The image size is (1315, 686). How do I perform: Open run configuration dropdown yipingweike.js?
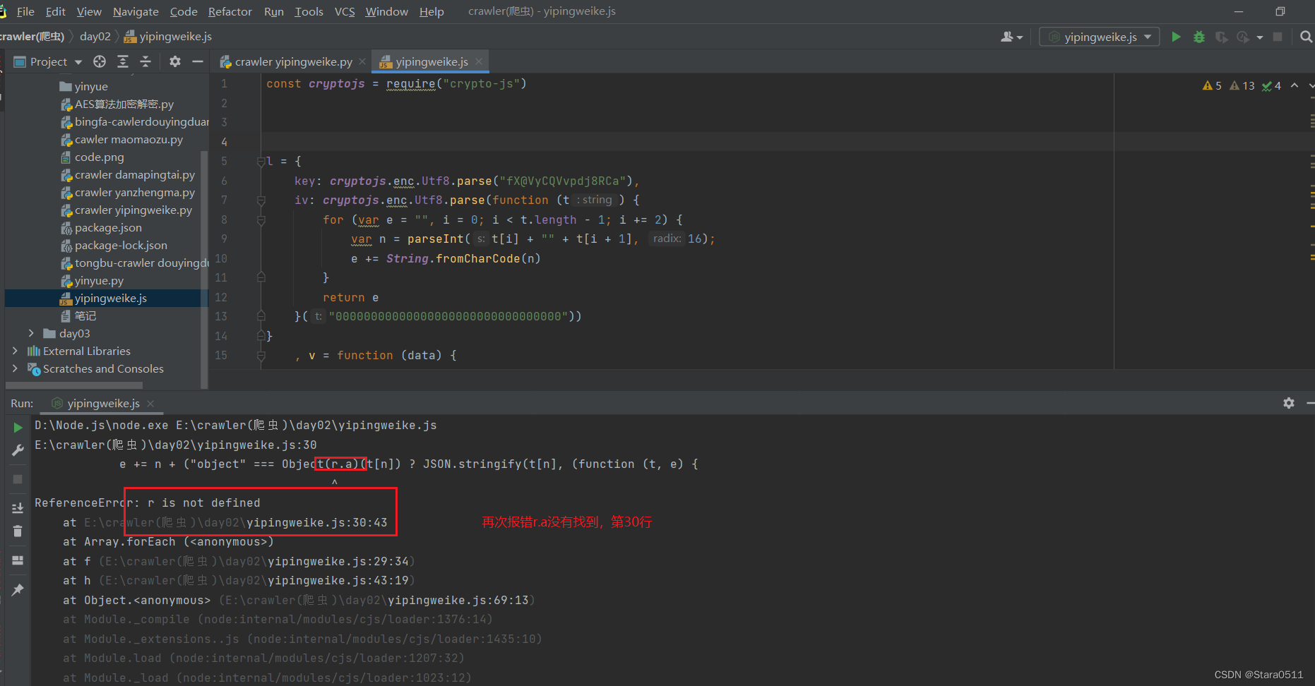pyautogui.click(x=1100, y=37)
